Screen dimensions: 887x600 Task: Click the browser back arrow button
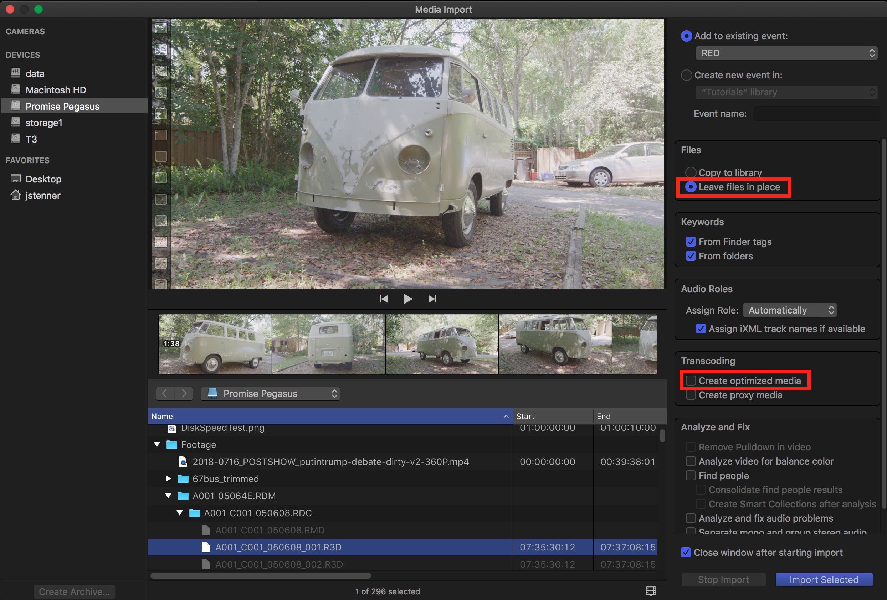[x=165, y=393]
